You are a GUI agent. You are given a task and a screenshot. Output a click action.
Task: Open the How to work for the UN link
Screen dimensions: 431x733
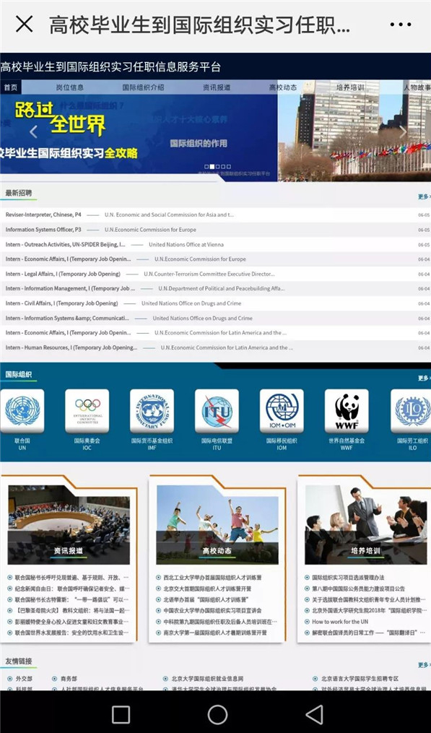click(x=340, y=622)
